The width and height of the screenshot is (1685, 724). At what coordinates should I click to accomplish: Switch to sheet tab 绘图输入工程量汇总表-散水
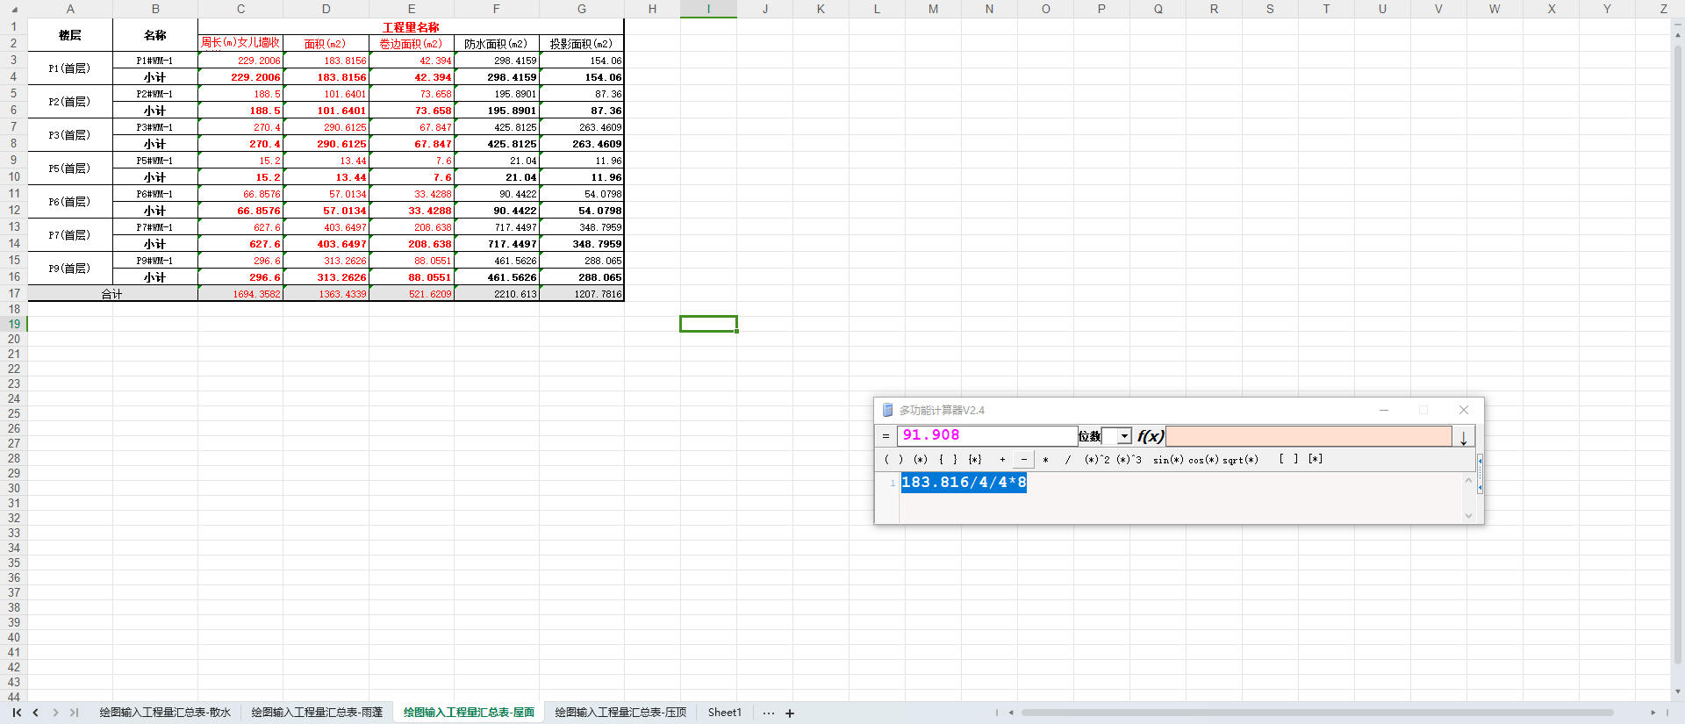click(x=165, y=713)
